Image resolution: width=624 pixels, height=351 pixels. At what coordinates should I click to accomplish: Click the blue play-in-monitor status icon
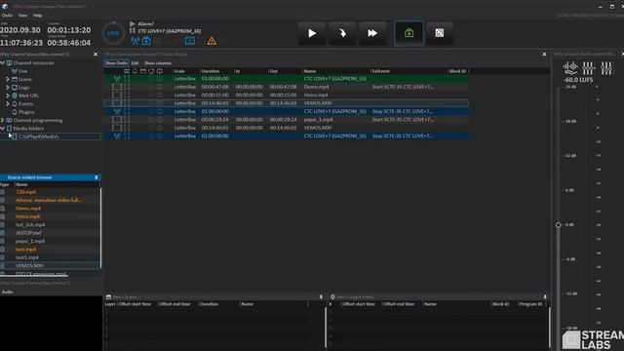(146, 41)
